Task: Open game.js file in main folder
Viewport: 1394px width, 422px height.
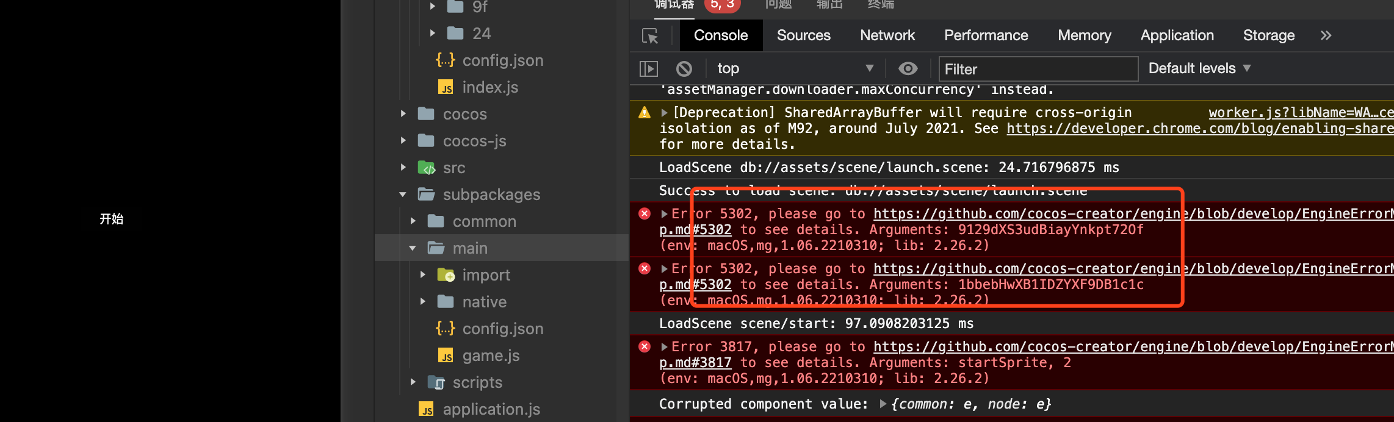Action: point(491,356)
